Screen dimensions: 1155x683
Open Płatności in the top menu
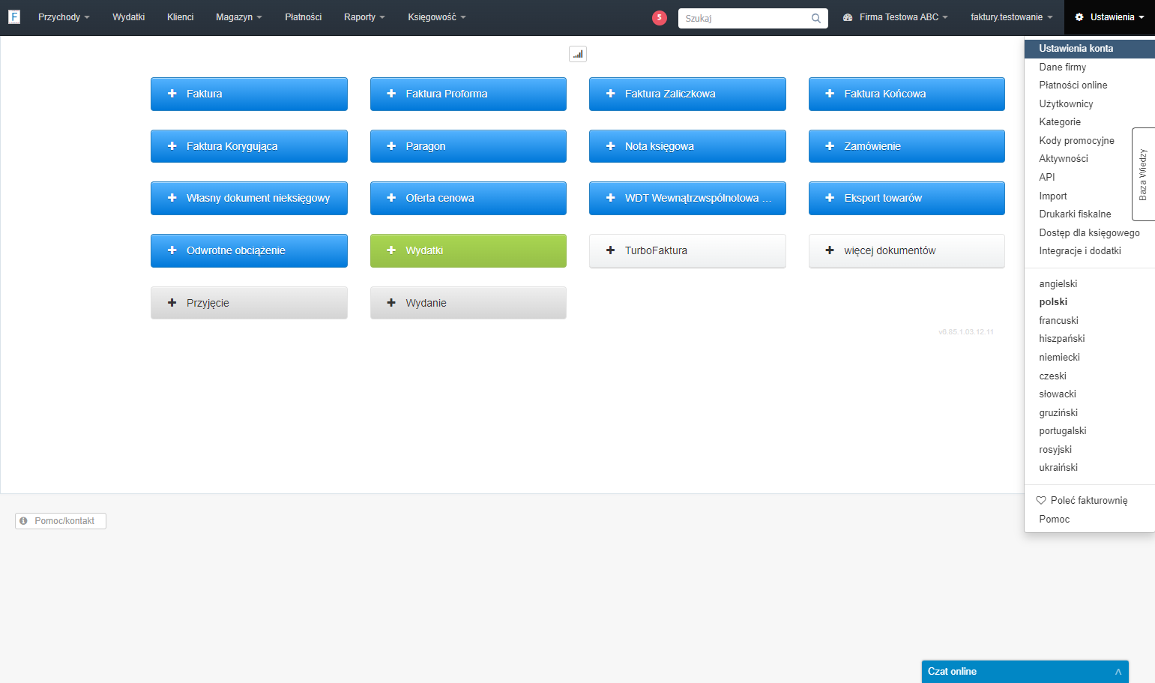[x=303, y=17]
